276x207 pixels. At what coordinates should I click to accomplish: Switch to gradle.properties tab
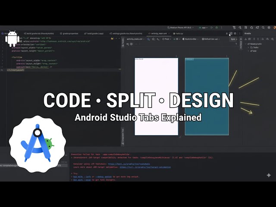pyautogui.click(x=69, y=34)
